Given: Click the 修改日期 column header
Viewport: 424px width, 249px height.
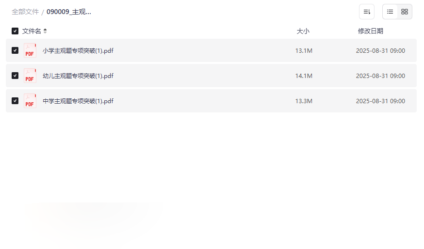Looking at the screenshot, I should tap(371, 31).
